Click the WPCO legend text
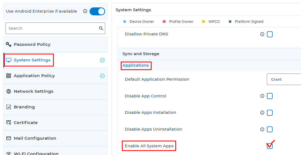The height and width of the screenshot is (155, 301). [x=214, y=22]
